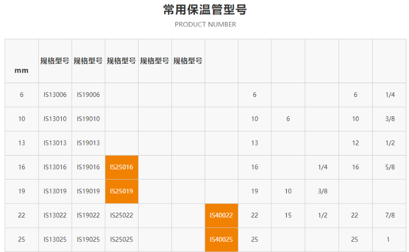The image size is (409, 252).
Task: Select the IS19022 table entry
Action: 88,215
